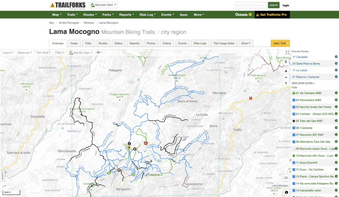Open arrow for 11 Duca Downhill trail
Image resolution: width=339 pixels, height=197 pixels.
click(336, 162)
